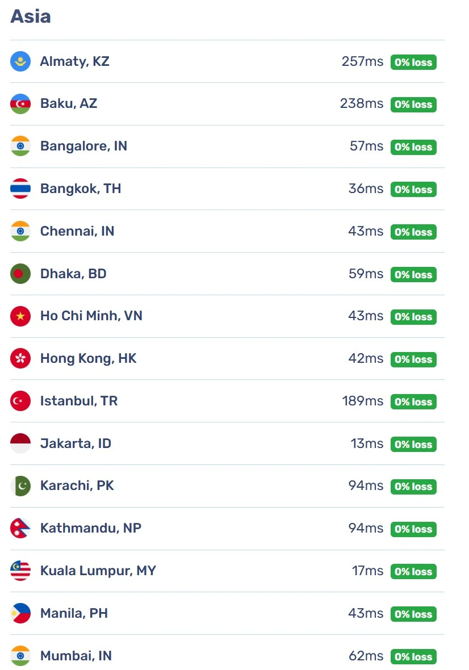Click the 0% loss badge for Istanbul
This screenshot has width=469, height=670.
[413, 401]
